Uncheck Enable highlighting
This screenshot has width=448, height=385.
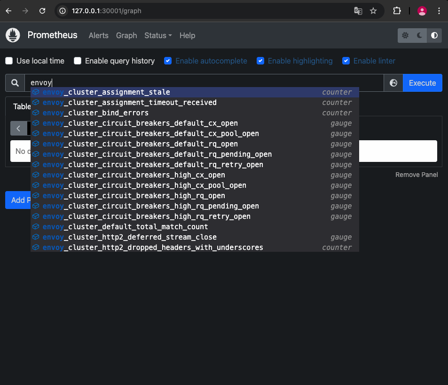click(x=260, y=61)
